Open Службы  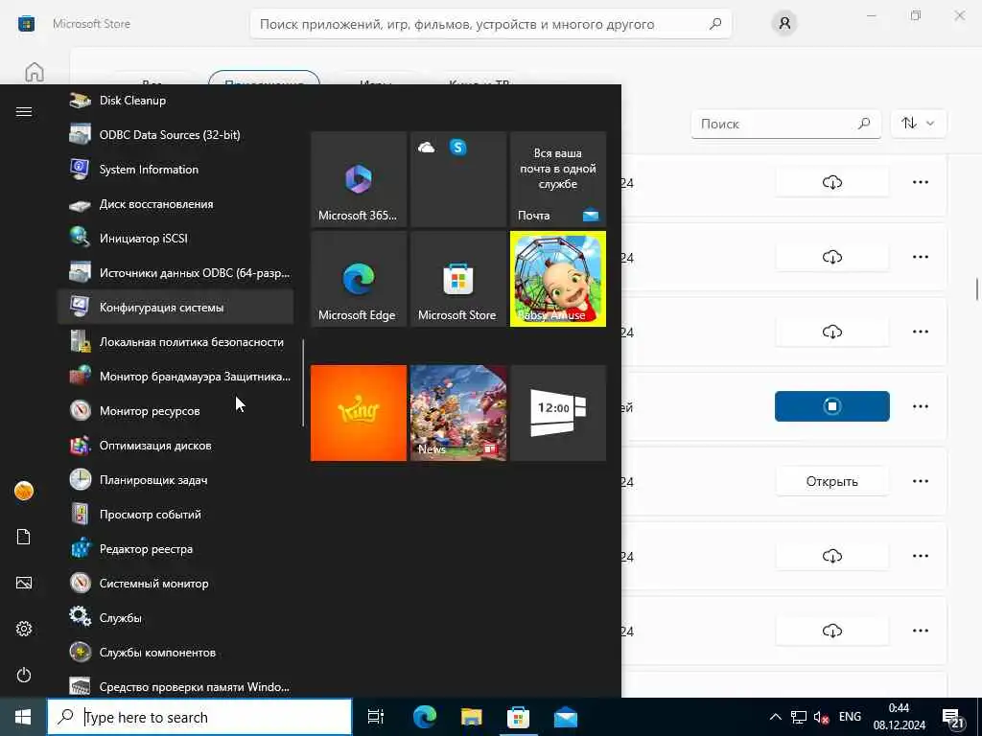tap(175, 618)
